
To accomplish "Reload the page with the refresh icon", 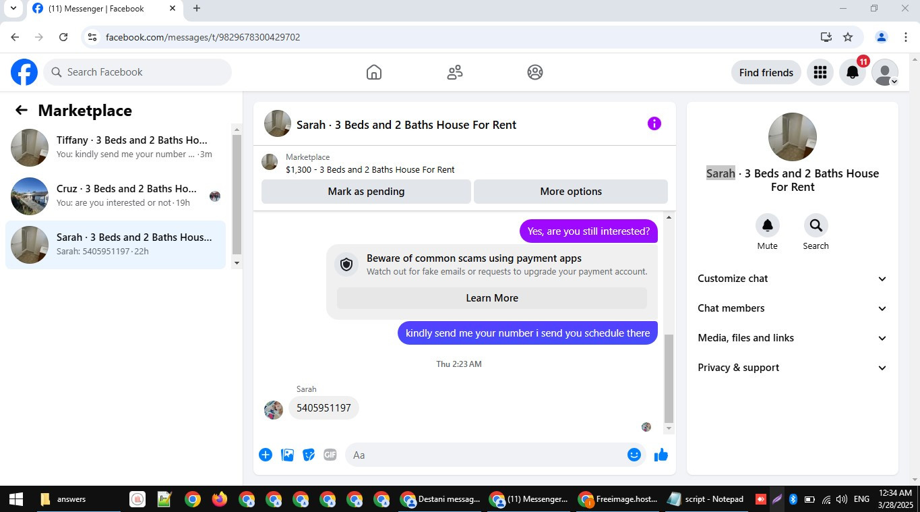I will [x=63, y=37].
